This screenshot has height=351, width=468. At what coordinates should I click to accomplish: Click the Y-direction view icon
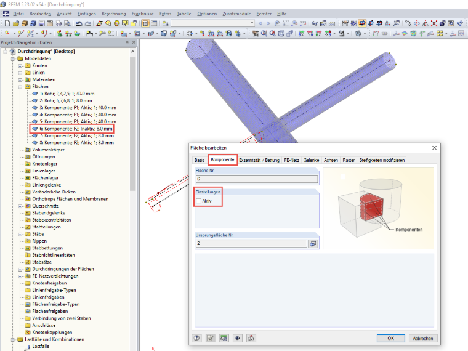click(310, 33)
